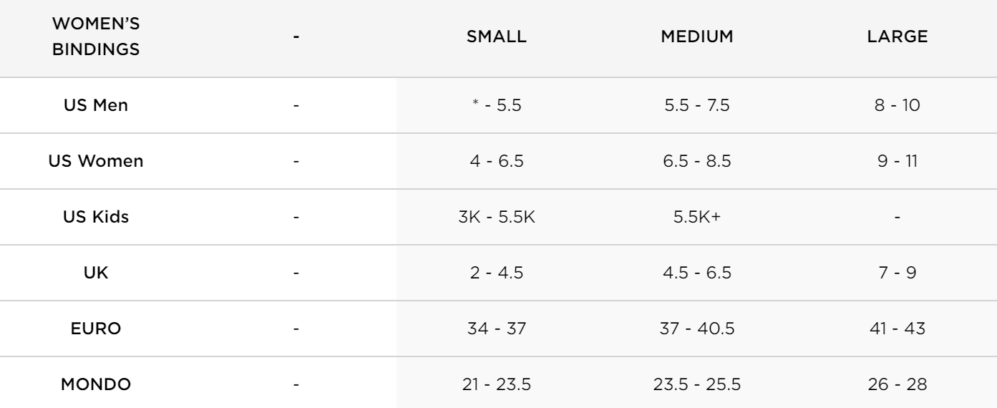Click the MONDO large value 26 - 28
997x408 pixels.
point(898,384)
